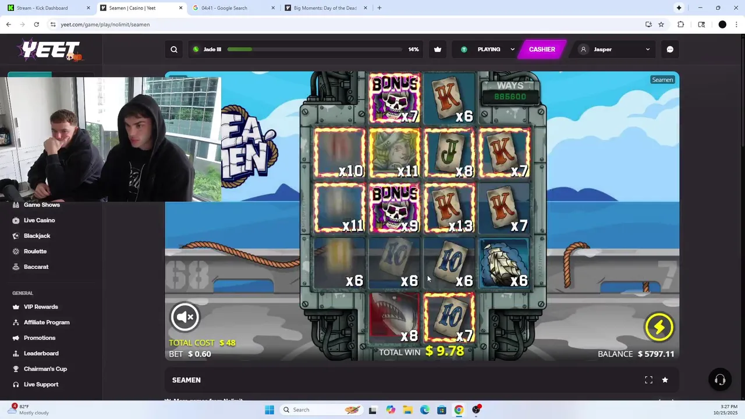Switch to Big Moments: Day of the Dead tab
The image size is (745, 419).
325,8
